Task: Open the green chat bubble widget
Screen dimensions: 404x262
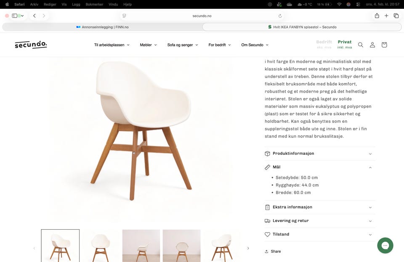Action: tap(385, 245)
